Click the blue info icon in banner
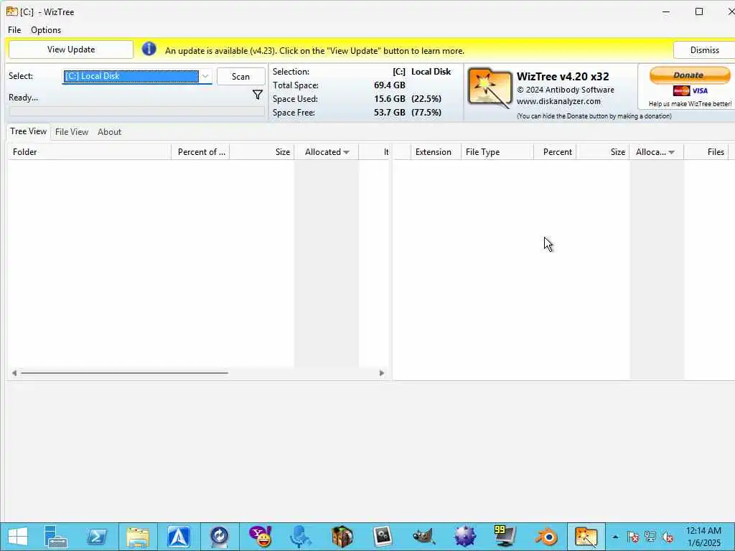Screen dimensions: 735x551 point(149,49)
